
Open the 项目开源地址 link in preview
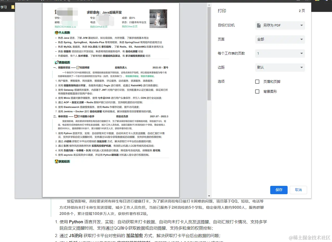[x=147, y=76]
